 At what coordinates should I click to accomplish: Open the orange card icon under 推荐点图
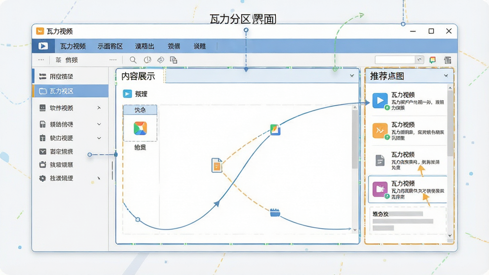point(380,130)
